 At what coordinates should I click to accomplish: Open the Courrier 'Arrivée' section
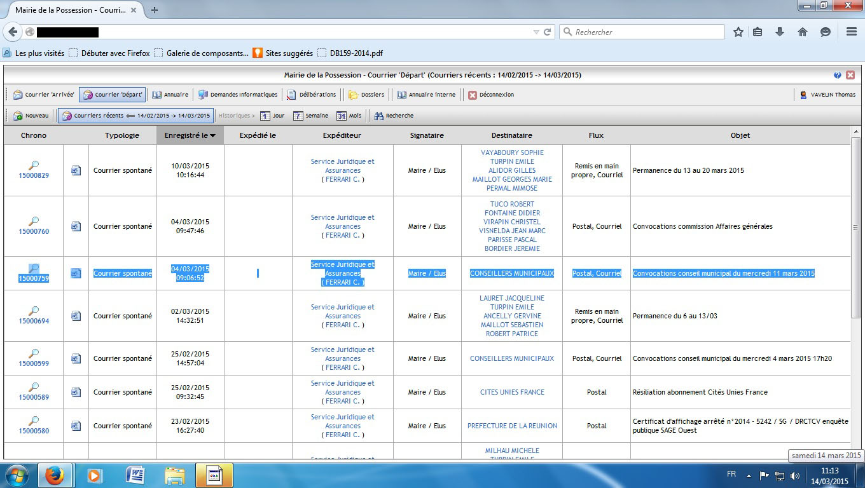click(43, 95)
